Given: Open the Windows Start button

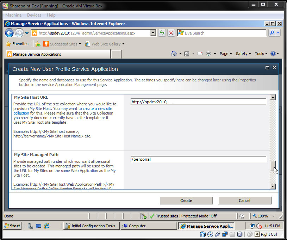Looking at the screenshot, I should coord(12,226).
